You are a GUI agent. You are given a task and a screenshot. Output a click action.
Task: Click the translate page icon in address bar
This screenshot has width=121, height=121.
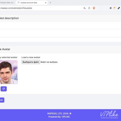pos(84,8)
